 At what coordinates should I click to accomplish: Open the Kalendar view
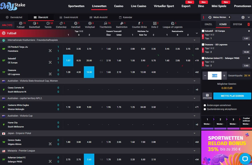126,17
